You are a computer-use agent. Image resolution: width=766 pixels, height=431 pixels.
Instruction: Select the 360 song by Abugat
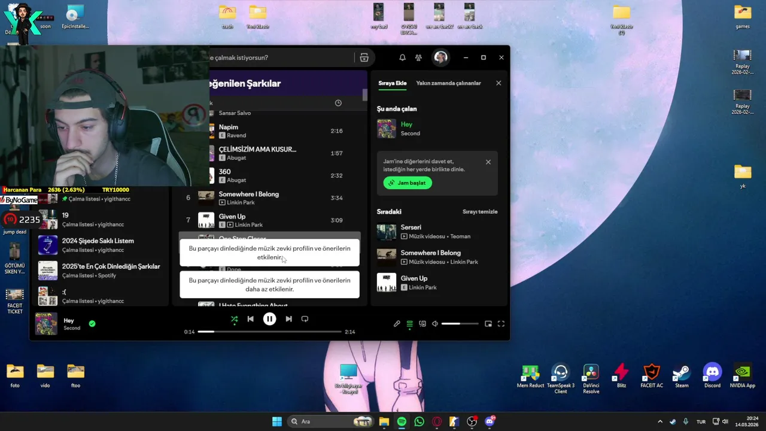tap(285, 175)
